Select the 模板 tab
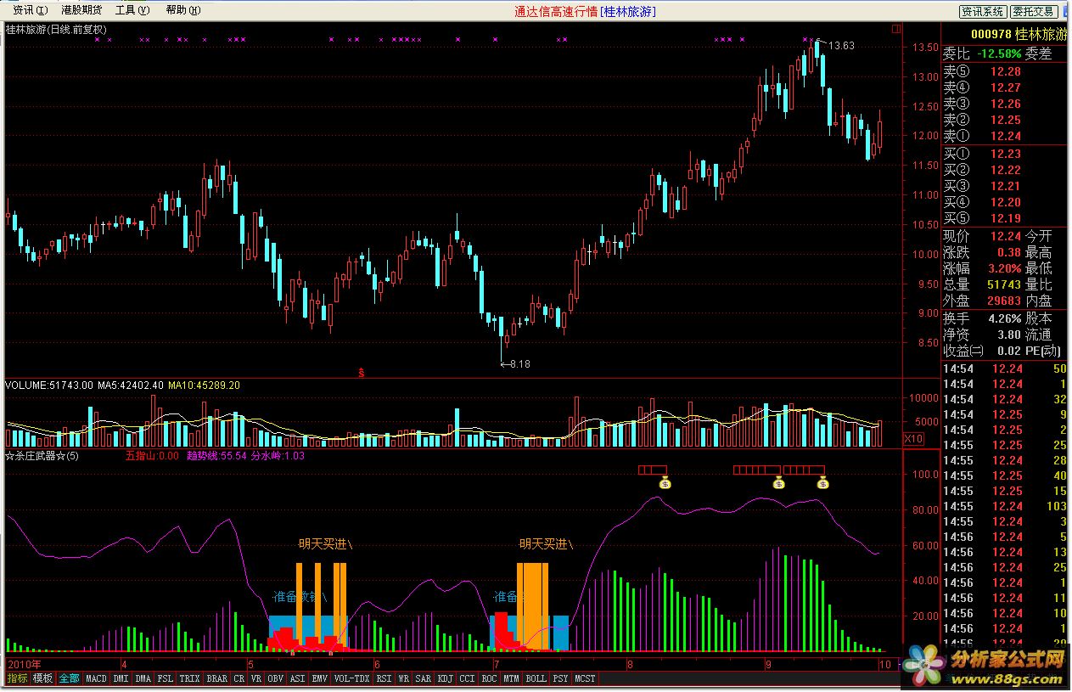 coord(42,678)
